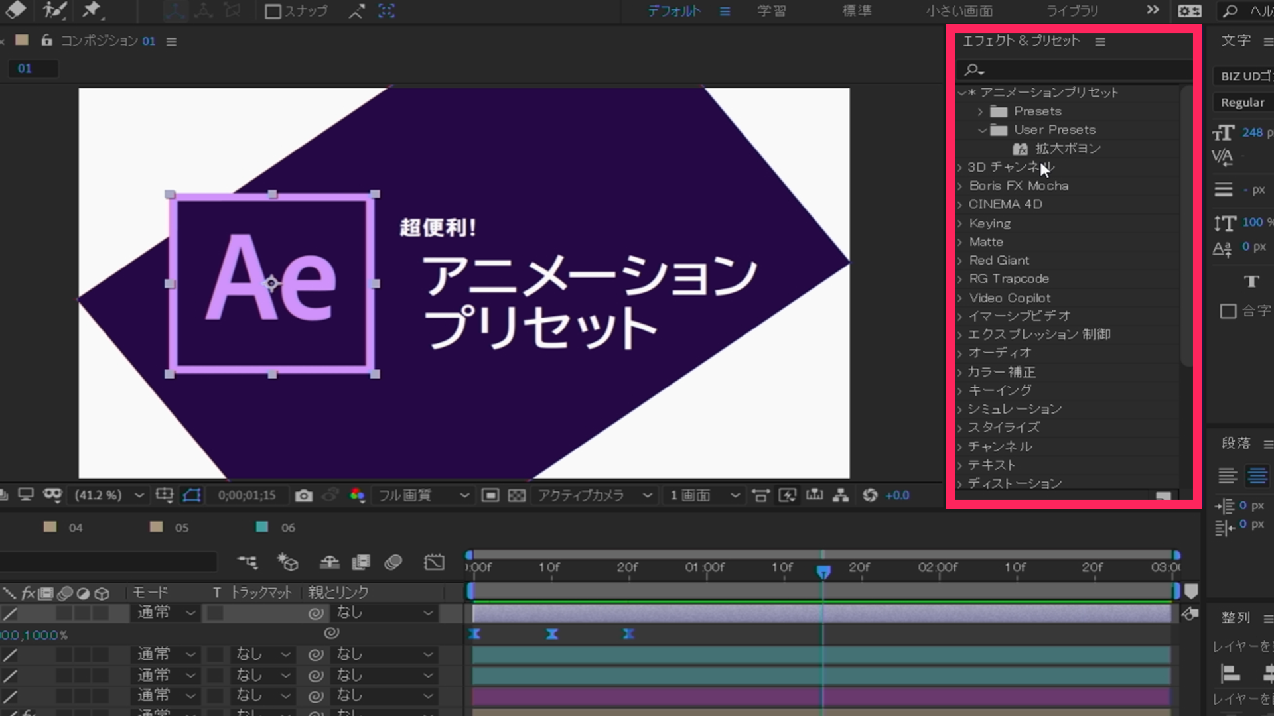
Task: Tick the 合字 ligatures checkbox
Action: (1228, 312)
